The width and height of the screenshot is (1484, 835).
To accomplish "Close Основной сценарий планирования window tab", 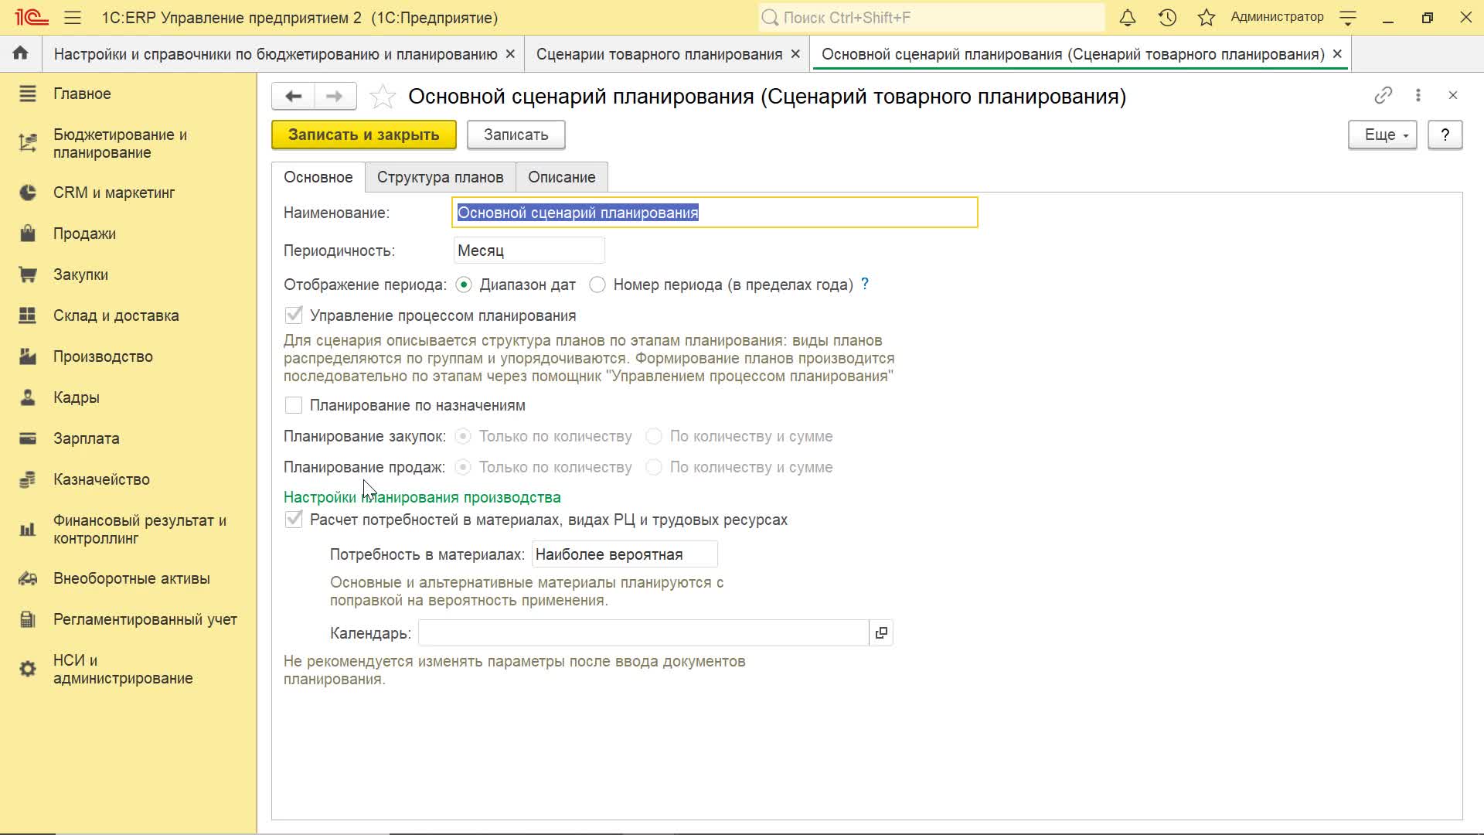I will click(x=1337, y=54).
